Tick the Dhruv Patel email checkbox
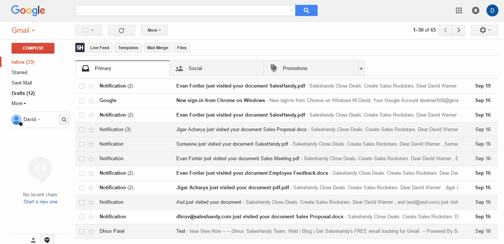Image resolution: width=504 pixels, height=244 pixels. pyautogui.click(x=82, y=231)
